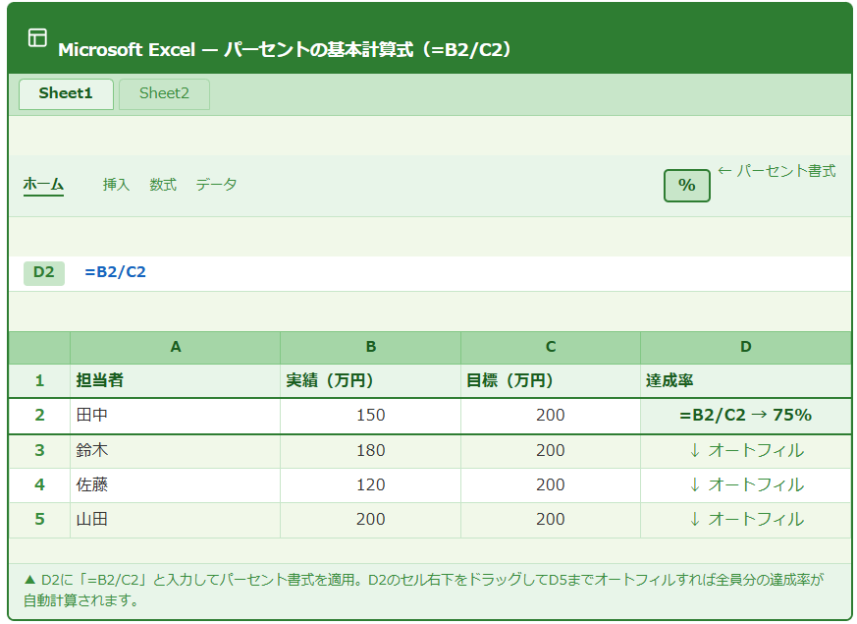Viewport: 857px width, 624px height.
Task: Click the 達成率 header cell
Action: point(745,381)
